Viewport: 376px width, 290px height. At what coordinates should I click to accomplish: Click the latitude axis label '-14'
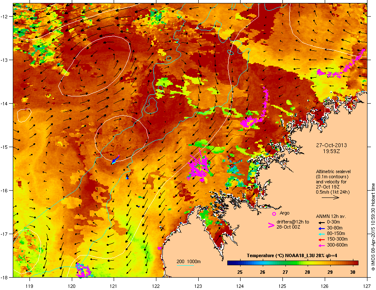coord(5,104)
